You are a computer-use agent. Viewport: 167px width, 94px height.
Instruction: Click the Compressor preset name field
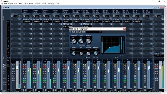coord(93,32)
